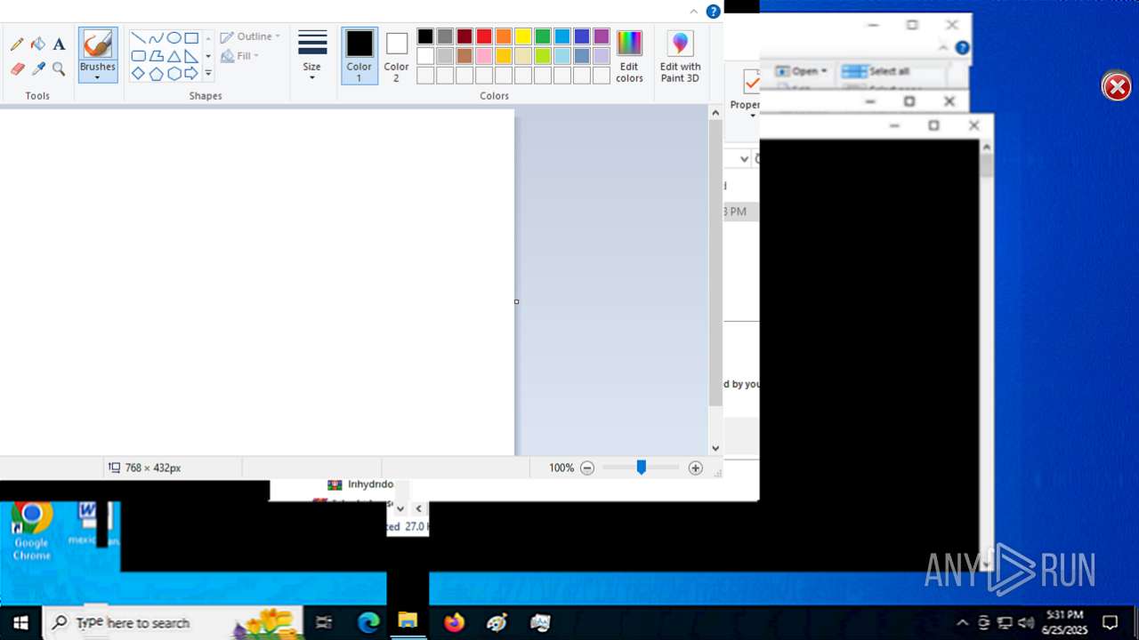Image resolution: width=1139 pixels, height=640 pixels.
Task: Open File Explorer from taskbar
Action: coord(408,623)
